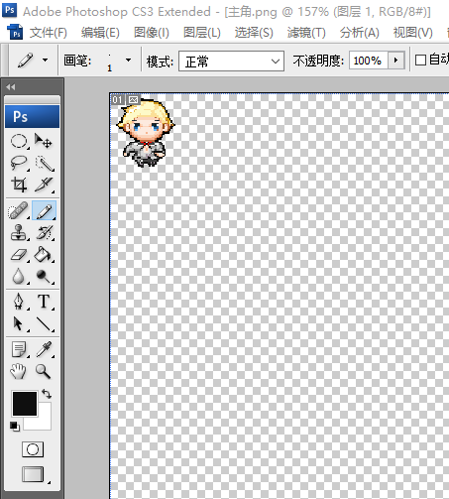Click the Photoshop title bar icon
The image size is (449, 499).
tap(10, 10)
